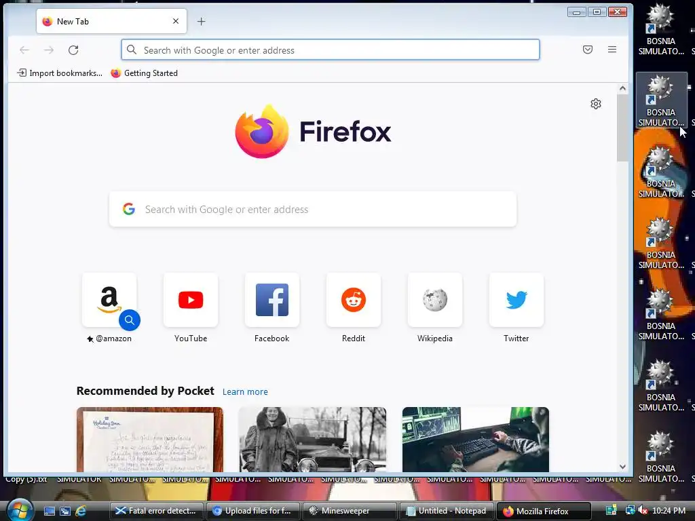Open the Firefox hamburger menu
This screenshot has width=695, height=521.
[612, 50]
